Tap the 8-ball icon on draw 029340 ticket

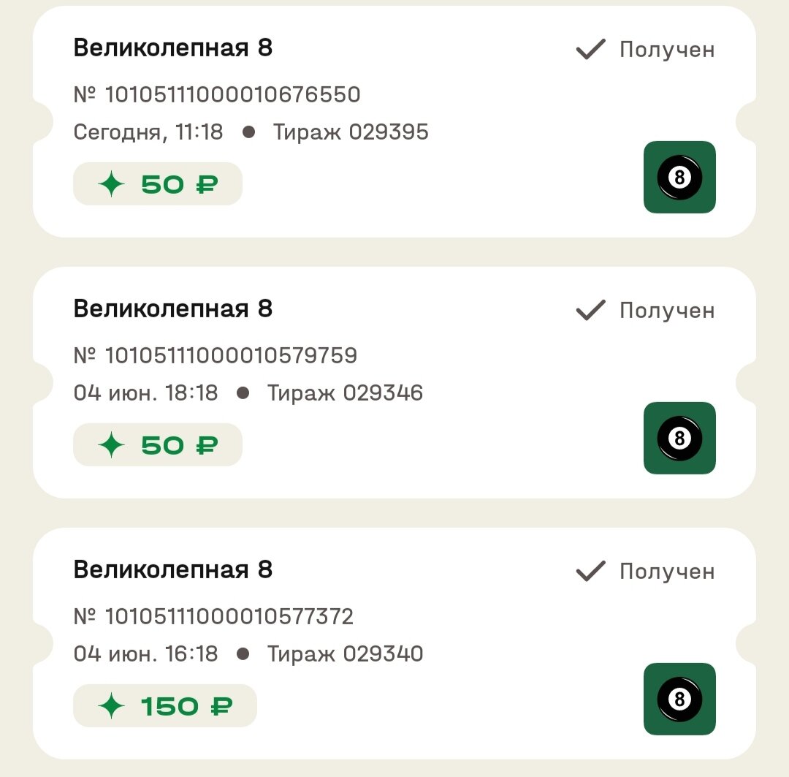679,700
